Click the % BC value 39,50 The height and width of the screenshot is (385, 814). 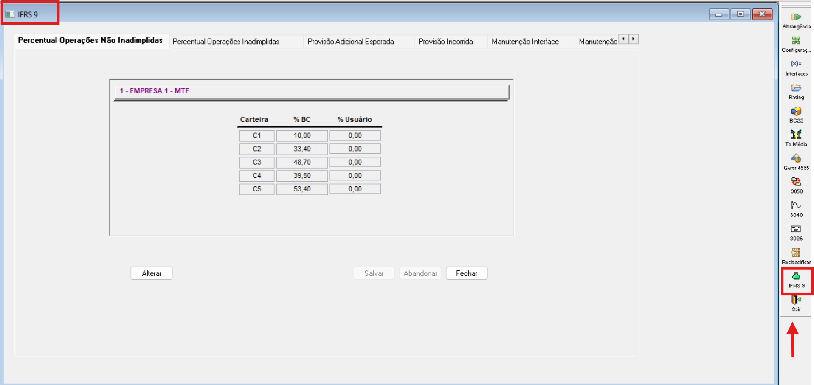tap(302, 176)
